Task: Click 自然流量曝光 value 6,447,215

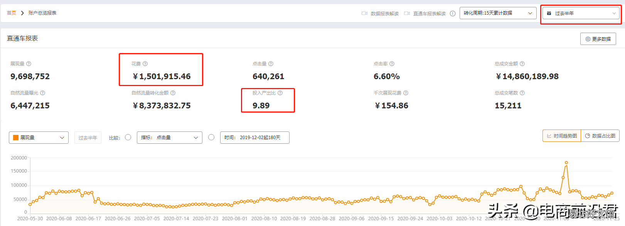Action: (x=30, y=106)
